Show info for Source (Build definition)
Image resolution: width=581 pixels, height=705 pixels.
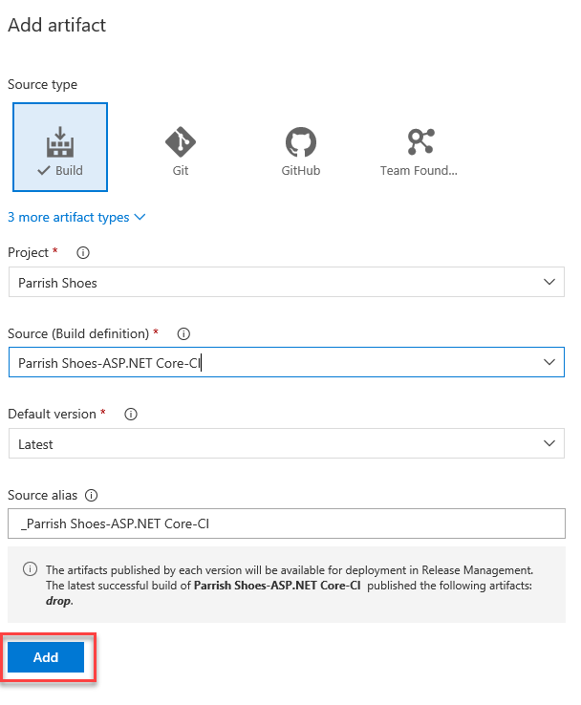click(x=183, y=334)
